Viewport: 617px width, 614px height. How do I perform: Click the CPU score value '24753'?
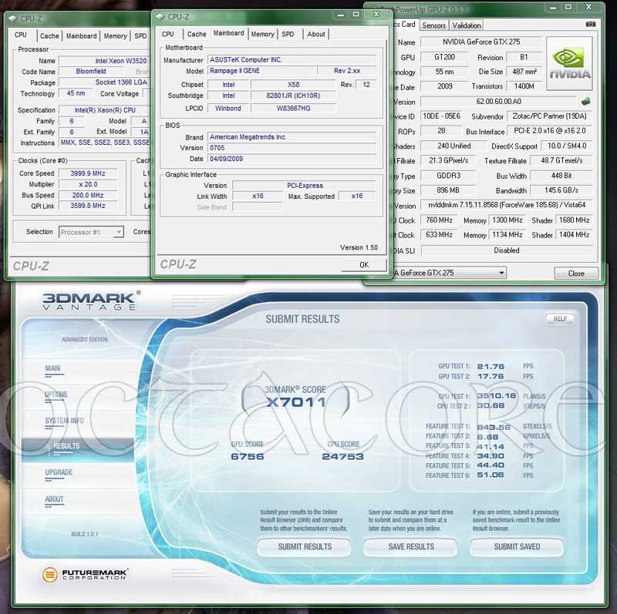[342, 456]
